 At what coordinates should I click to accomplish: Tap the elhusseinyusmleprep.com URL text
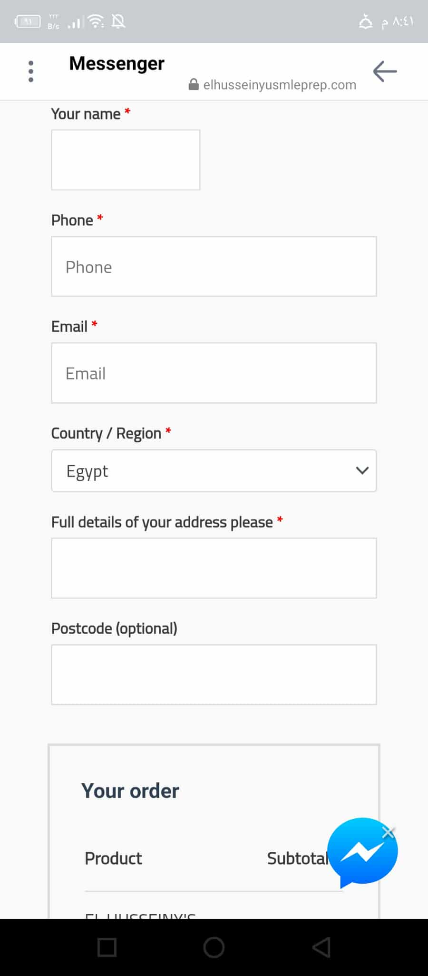coord(280,85)
